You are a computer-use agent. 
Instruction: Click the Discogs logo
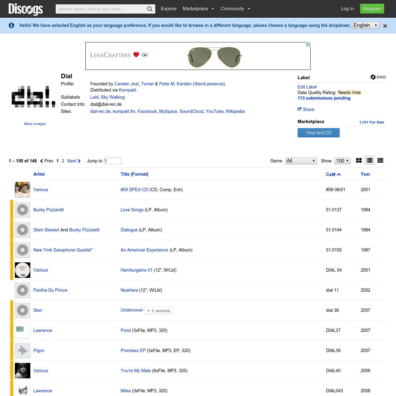click(26, 9)
